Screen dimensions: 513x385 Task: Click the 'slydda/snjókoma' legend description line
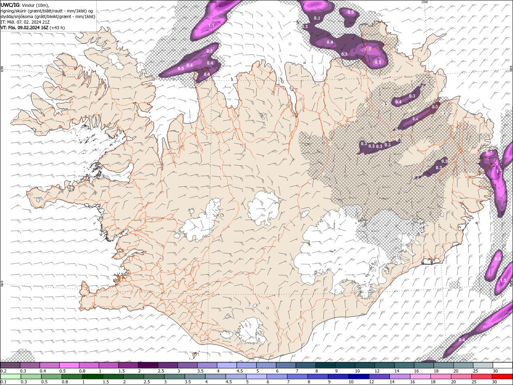(48, 16)
